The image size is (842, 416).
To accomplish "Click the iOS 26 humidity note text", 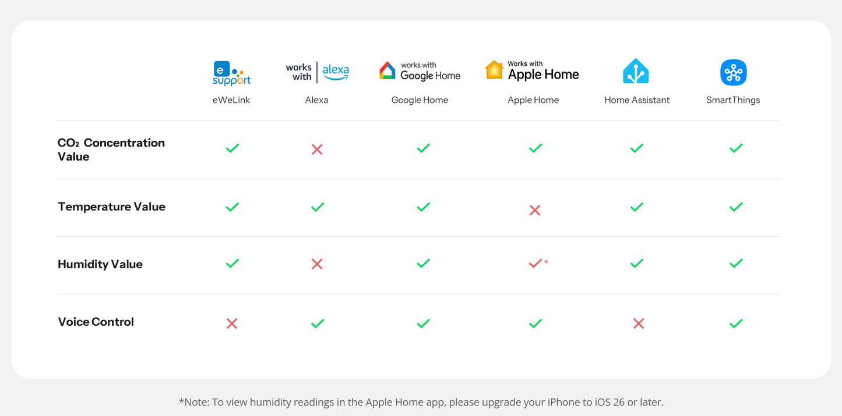I will 421,402.
